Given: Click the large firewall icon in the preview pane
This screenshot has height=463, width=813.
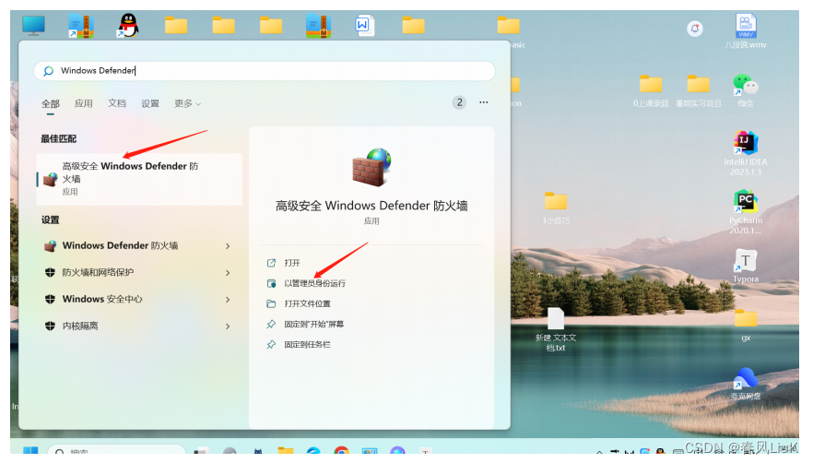Looking at the screenshot, I should coord(371,167).
